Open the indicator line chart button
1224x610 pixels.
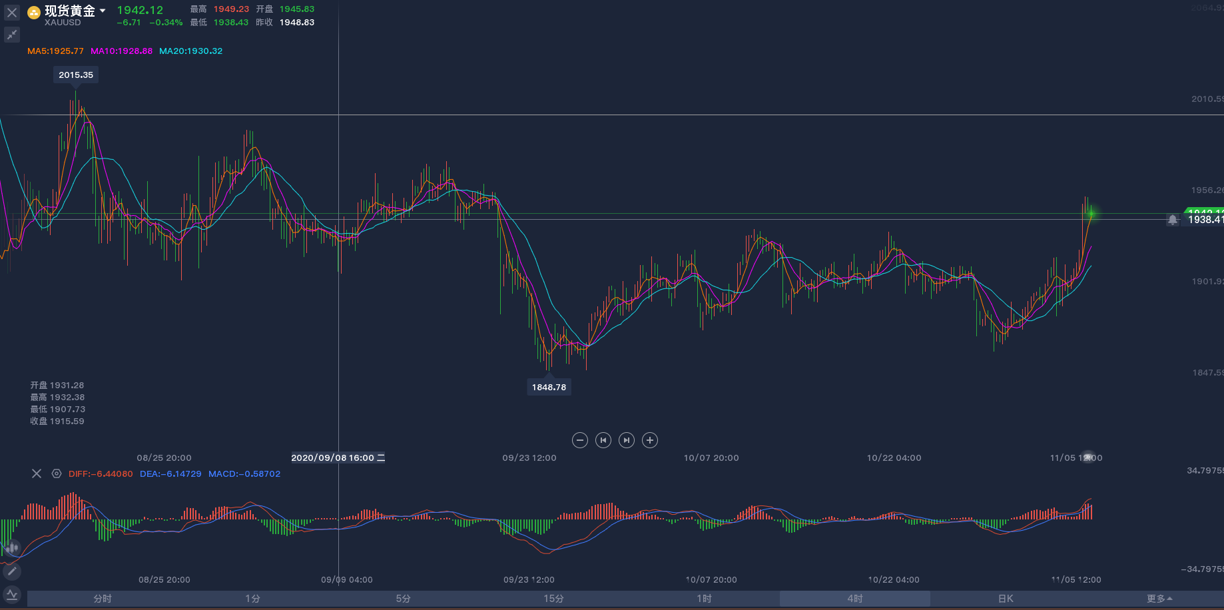(12, 595)
